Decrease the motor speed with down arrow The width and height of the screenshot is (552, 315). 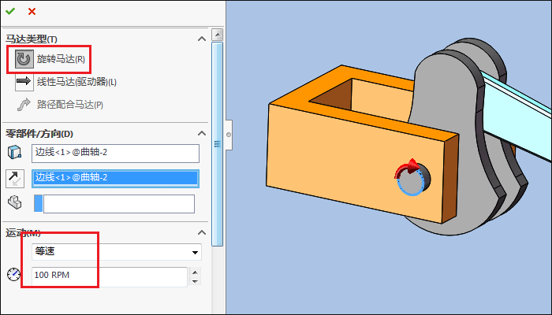tap(195, 281)
